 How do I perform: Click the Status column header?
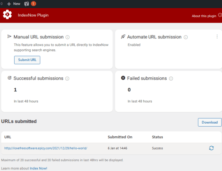[157, 137]
